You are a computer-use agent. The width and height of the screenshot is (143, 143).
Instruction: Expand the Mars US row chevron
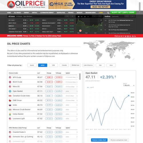tap(77, 87)
